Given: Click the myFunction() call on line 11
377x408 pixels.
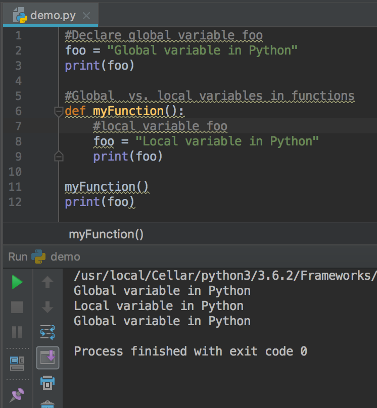Looking at the screenshot, I should pyautogui.click(x=107, y=187).
